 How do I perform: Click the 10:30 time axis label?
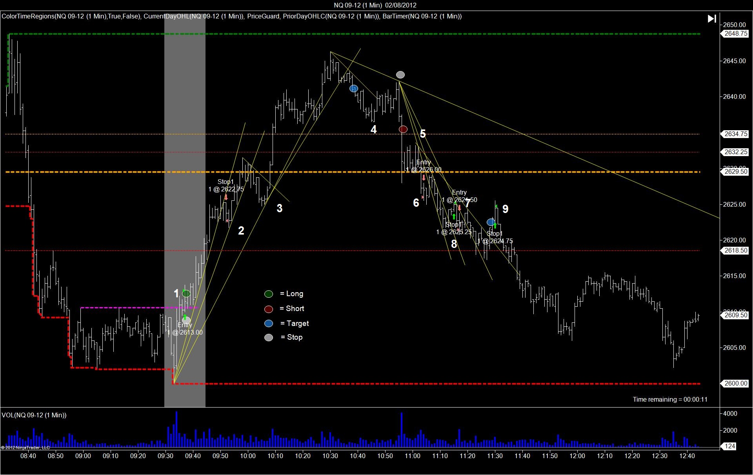pos(330,456)
